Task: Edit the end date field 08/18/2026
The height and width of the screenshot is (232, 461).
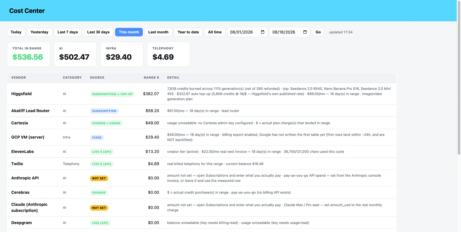Action: point(290,32)
